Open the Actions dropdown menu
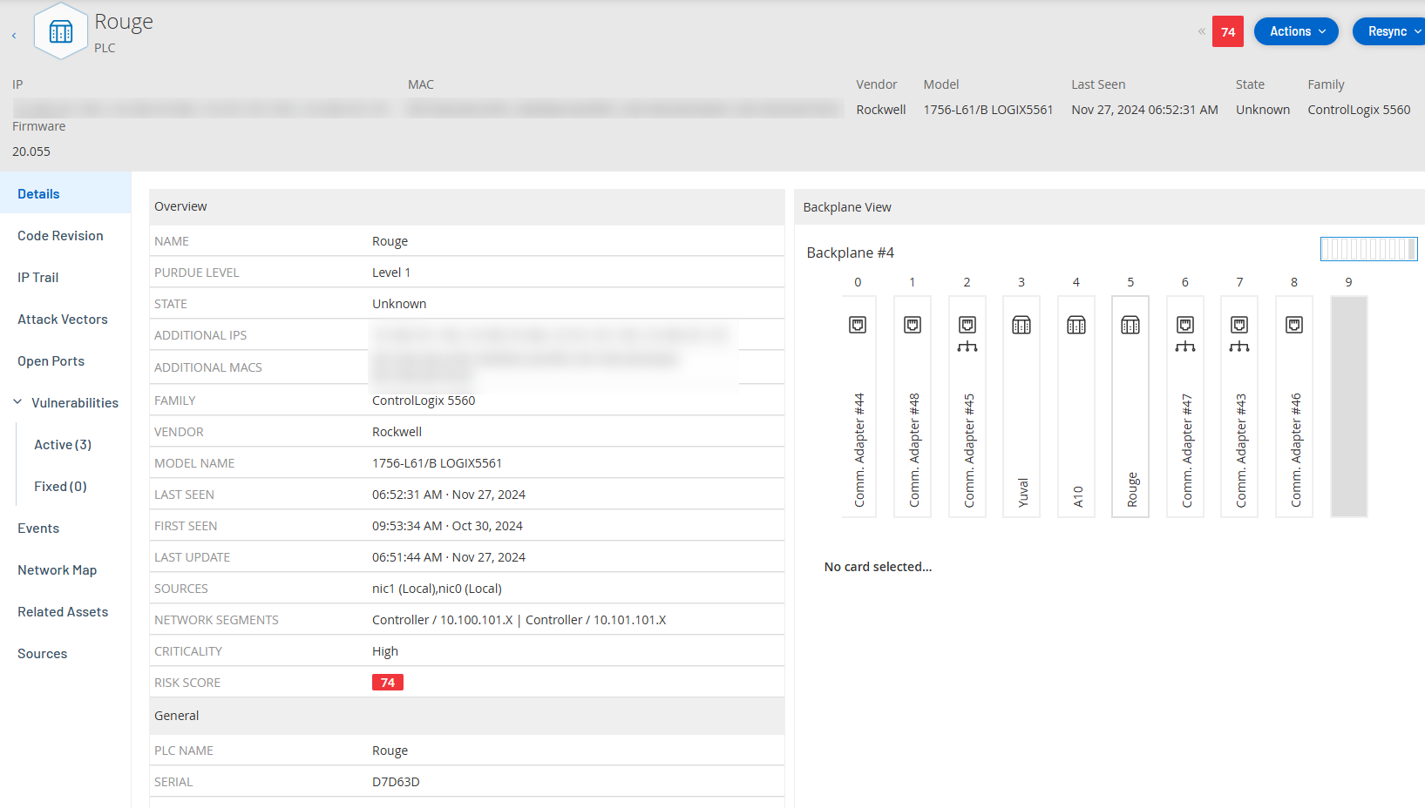 pyautogui.click(x=1296, y=31)
